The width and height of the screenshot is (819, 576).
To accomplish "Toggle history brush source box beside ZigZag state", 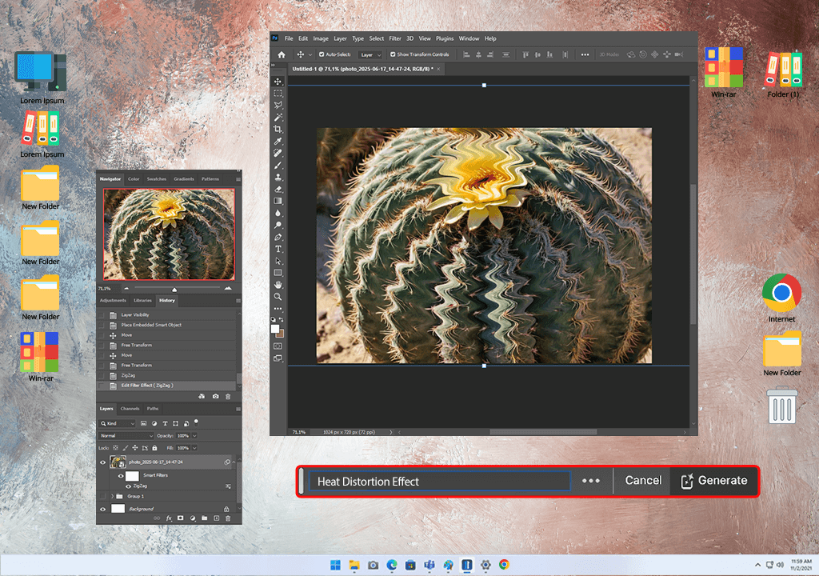I will pyautogui.click(x=102, y=375).
